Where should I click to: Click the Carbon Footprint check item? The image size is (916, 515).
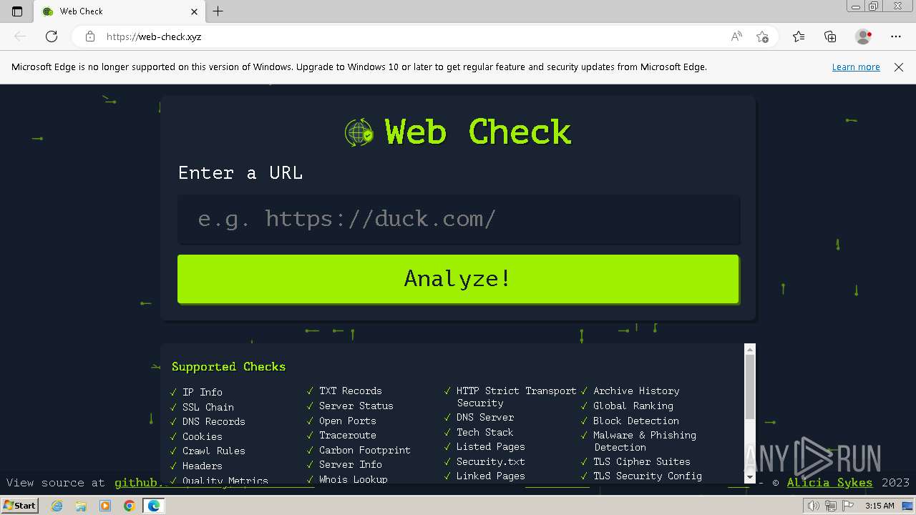365,450
